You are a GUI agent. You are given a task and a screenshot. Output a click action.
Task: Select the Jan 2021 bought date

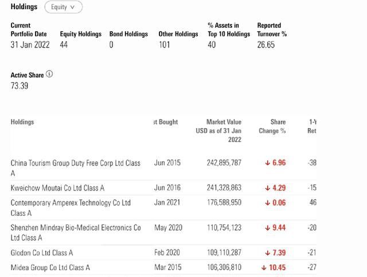click(x=167, y=202)
